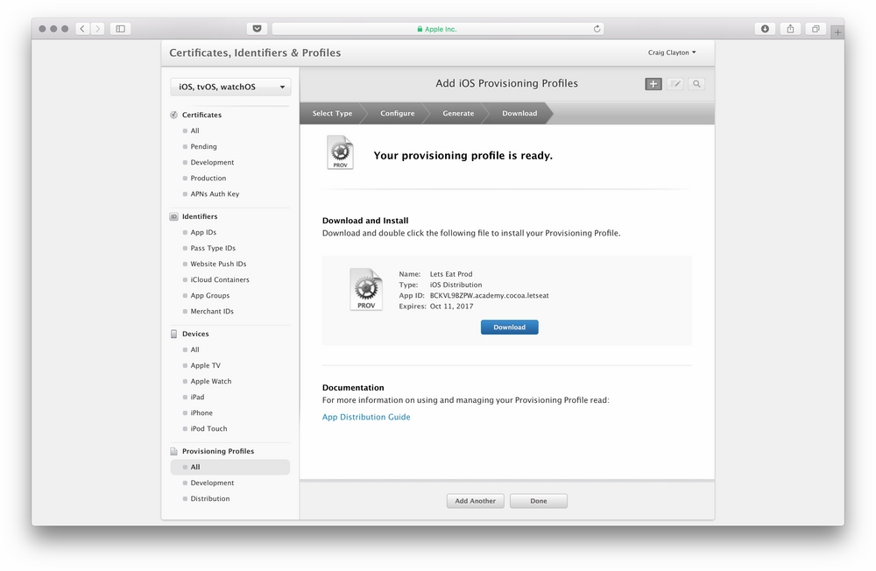Click the edit pencil icon
Screen dimensions: 876x571
tap(675, 84)
